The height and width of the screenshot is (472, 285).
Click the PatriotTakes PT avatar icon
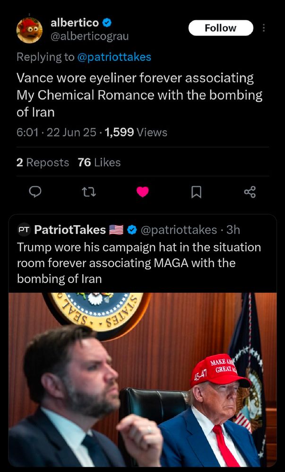tap(24, 230)
